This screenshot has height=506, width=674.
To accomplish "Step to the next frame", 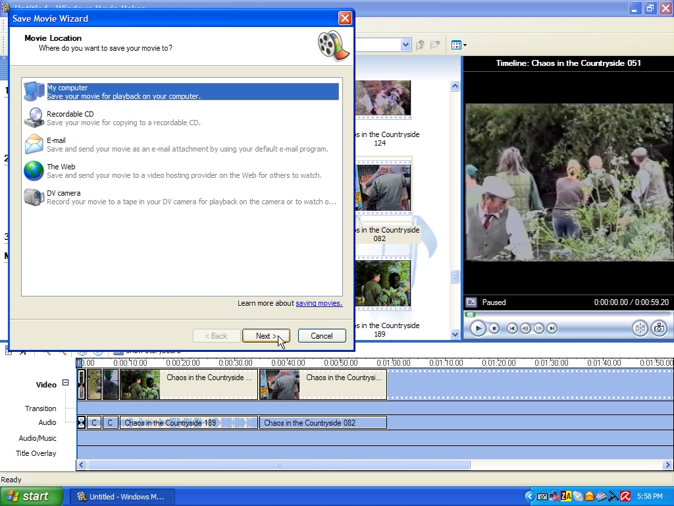I will pyautogui.click(x=539, y=328).
